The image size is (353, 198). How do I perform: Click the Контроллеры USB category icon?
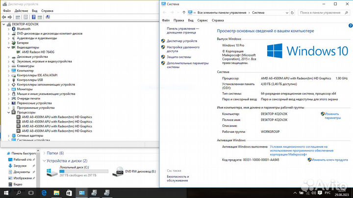coord(14,80)
